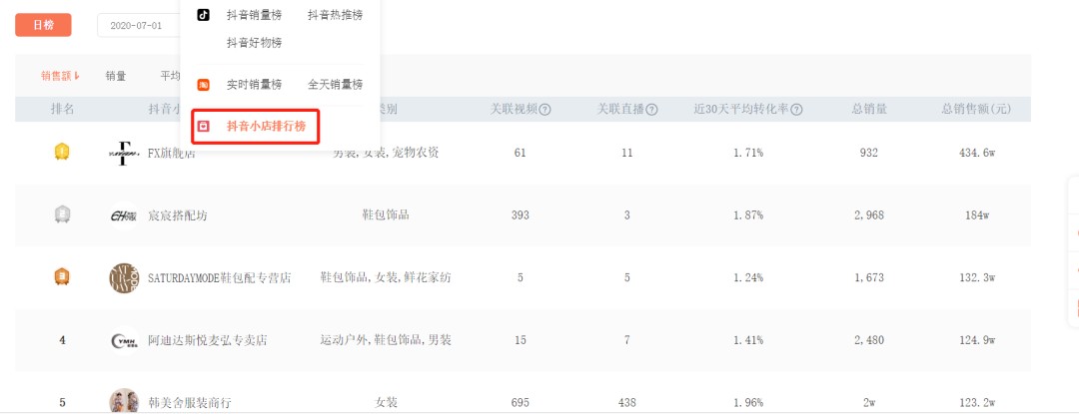
Task: Click the 关联视频 column header text
Action: coord(514,110)
